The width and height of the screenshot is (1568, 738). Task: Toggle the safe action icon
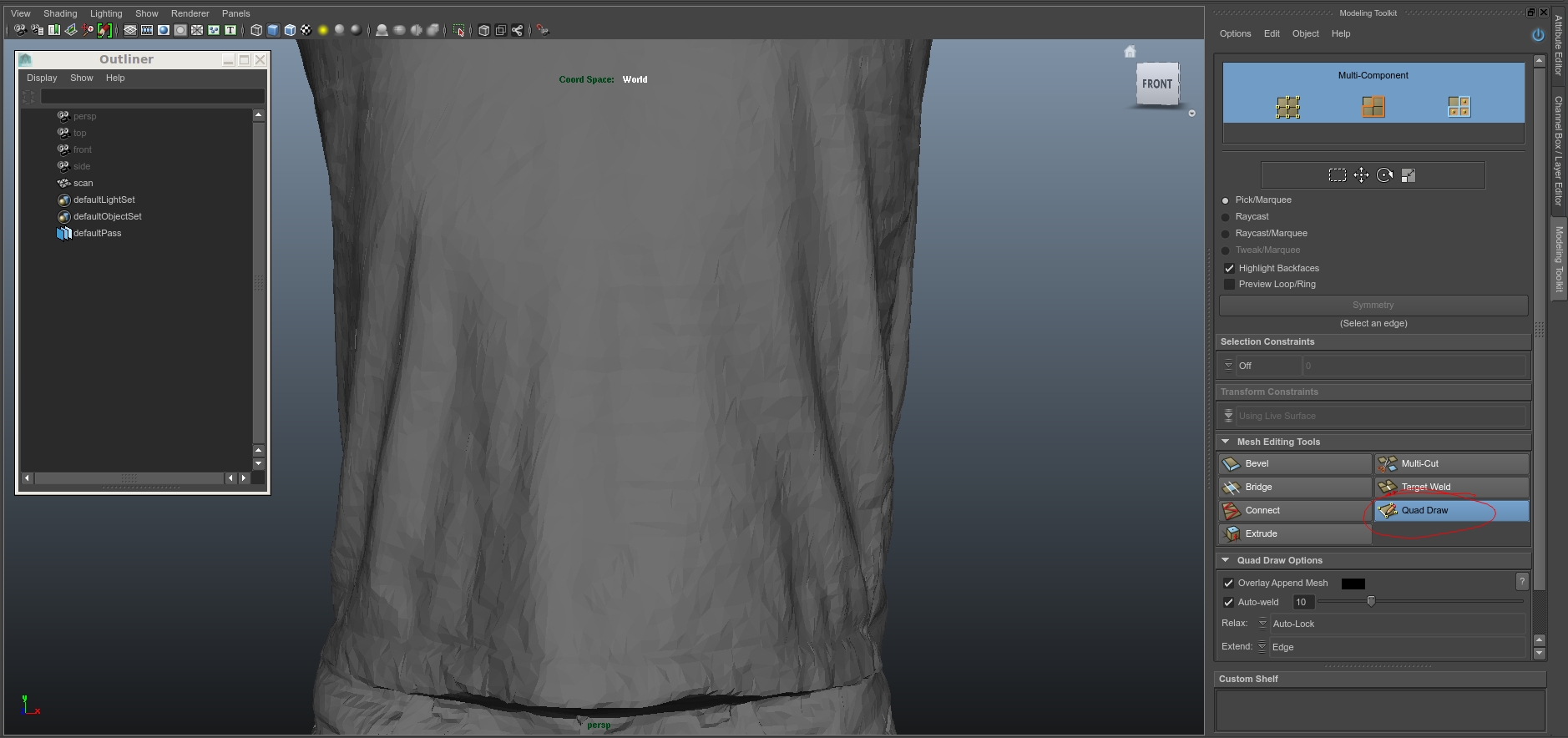214,30
